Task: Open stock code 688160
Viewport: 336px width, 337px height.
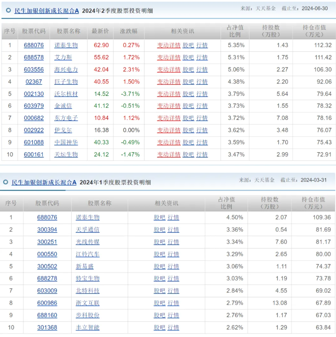Action: click(x=47, y=315)
